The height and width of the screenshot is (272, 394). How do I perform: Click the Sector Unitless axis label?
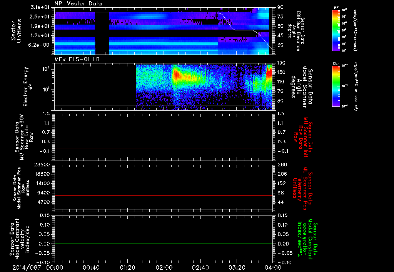point(16,31)
